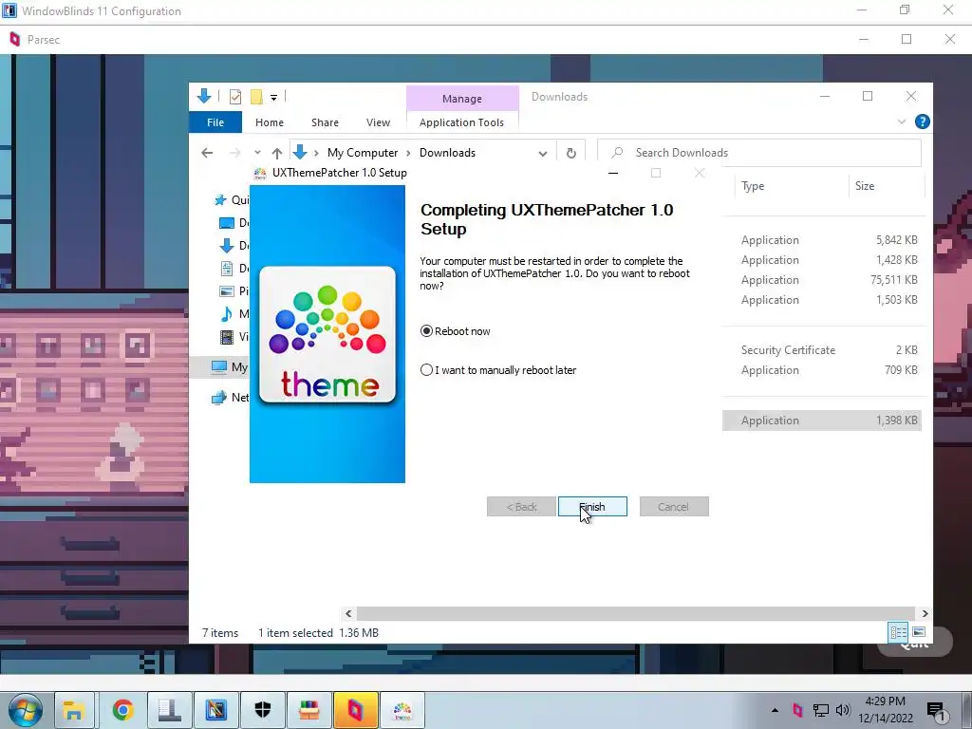Open File Explorer from taskbar
This screenshot has width=972, height=729.
74,710
